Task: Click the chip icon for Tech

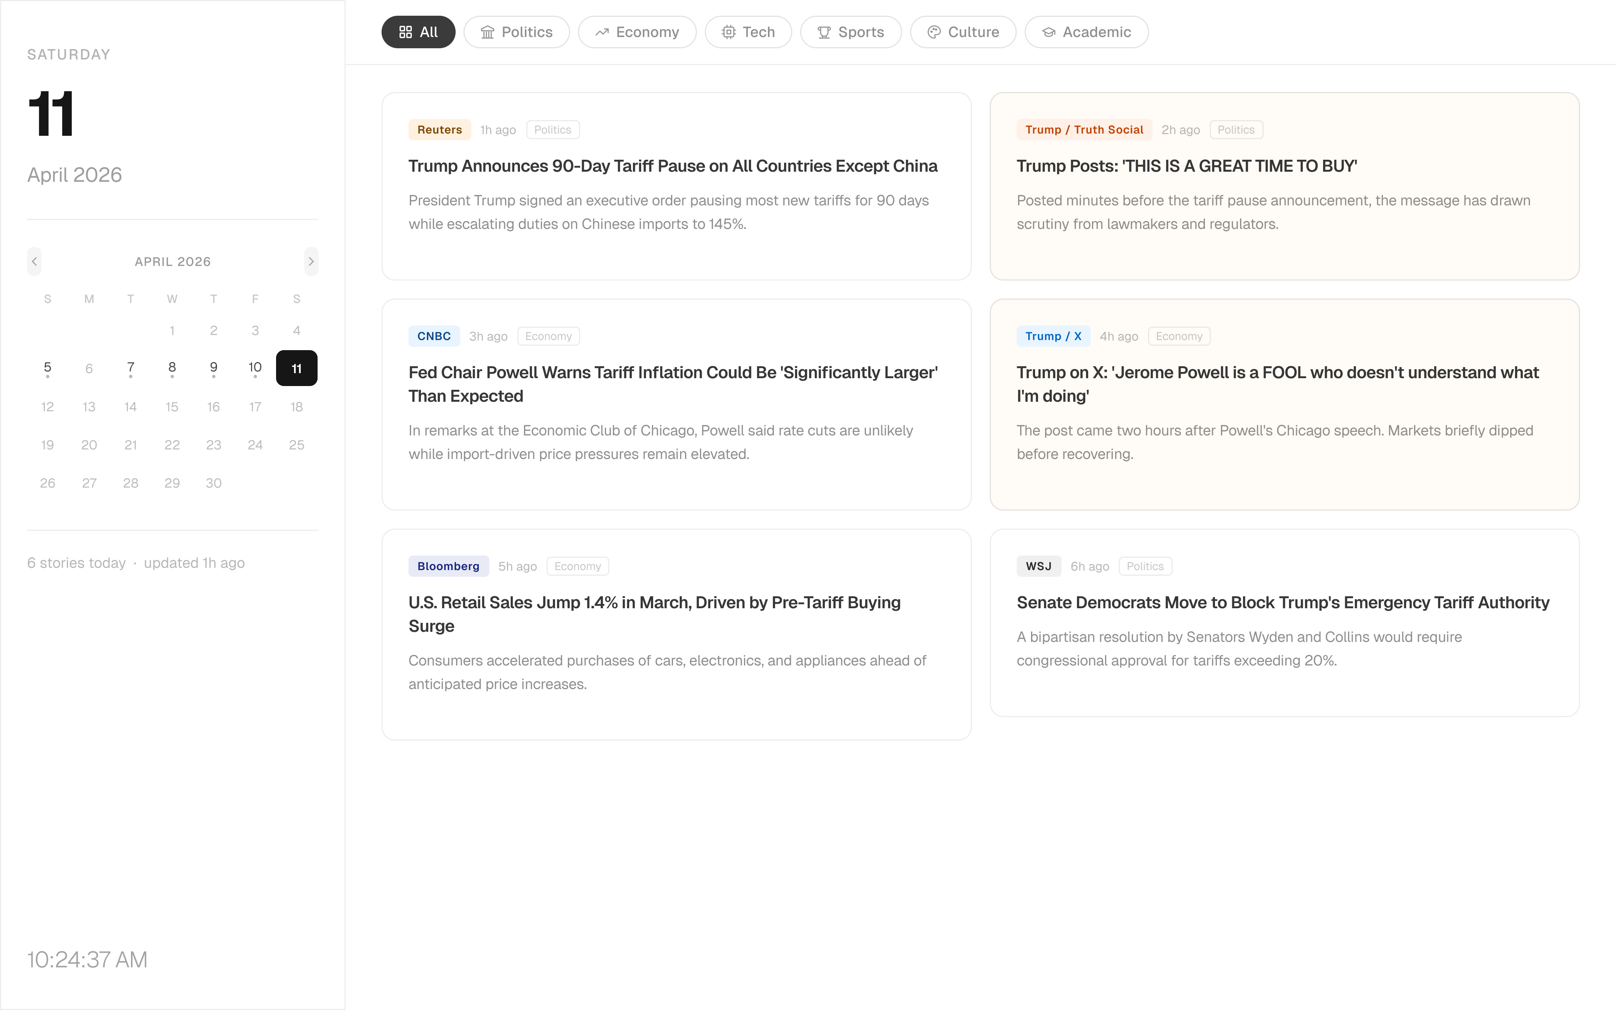Action: 729,32
